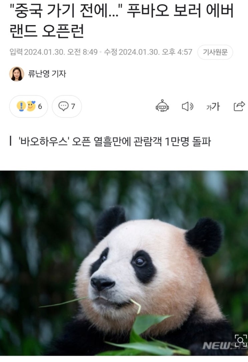Open 류난영 기자 reporter page
Viewport: 248px width, 362px height.
pyautogui.click(x=47, y=74)
